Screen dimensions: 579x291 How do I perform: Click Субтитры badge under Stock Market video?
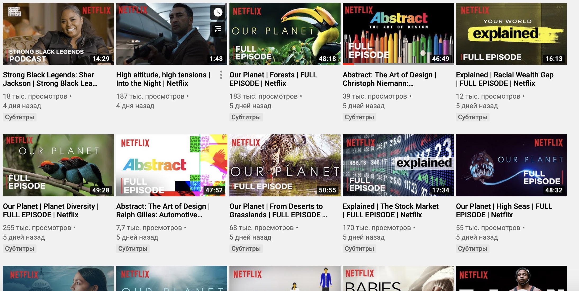tap(359, 249)
